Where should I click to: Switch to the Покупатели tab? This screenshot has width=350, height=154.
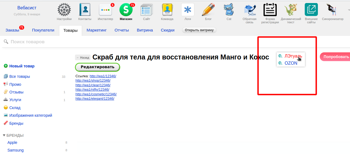tap(43, 30)
